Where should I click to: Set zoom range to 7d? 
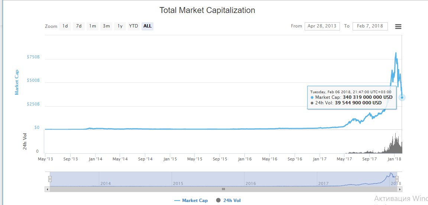click(79, 26)
